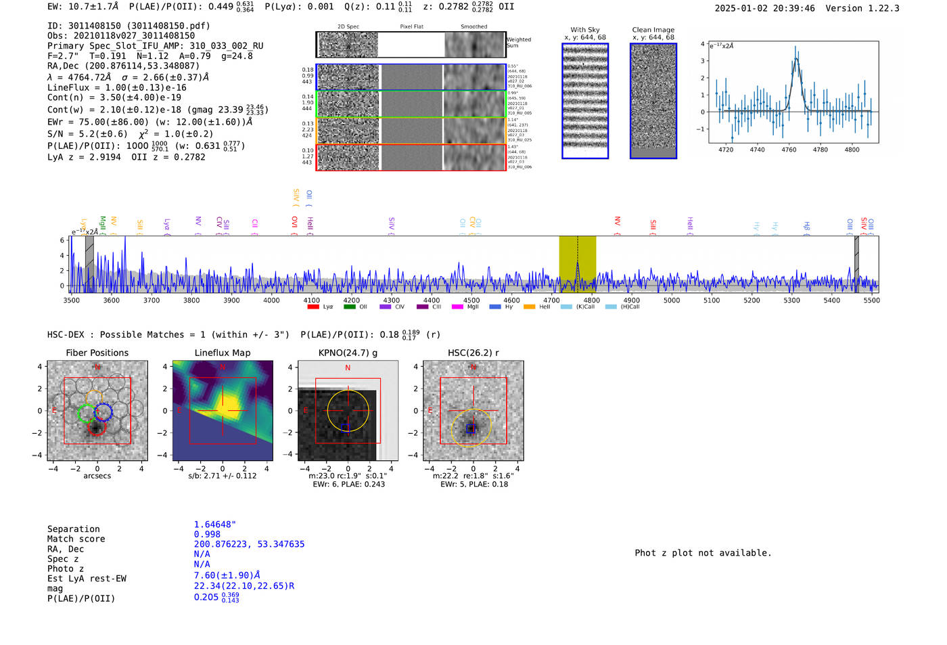
Task: Select the 'Obs: 20210118v027_3011408150' line
Action: click(121, 36)
